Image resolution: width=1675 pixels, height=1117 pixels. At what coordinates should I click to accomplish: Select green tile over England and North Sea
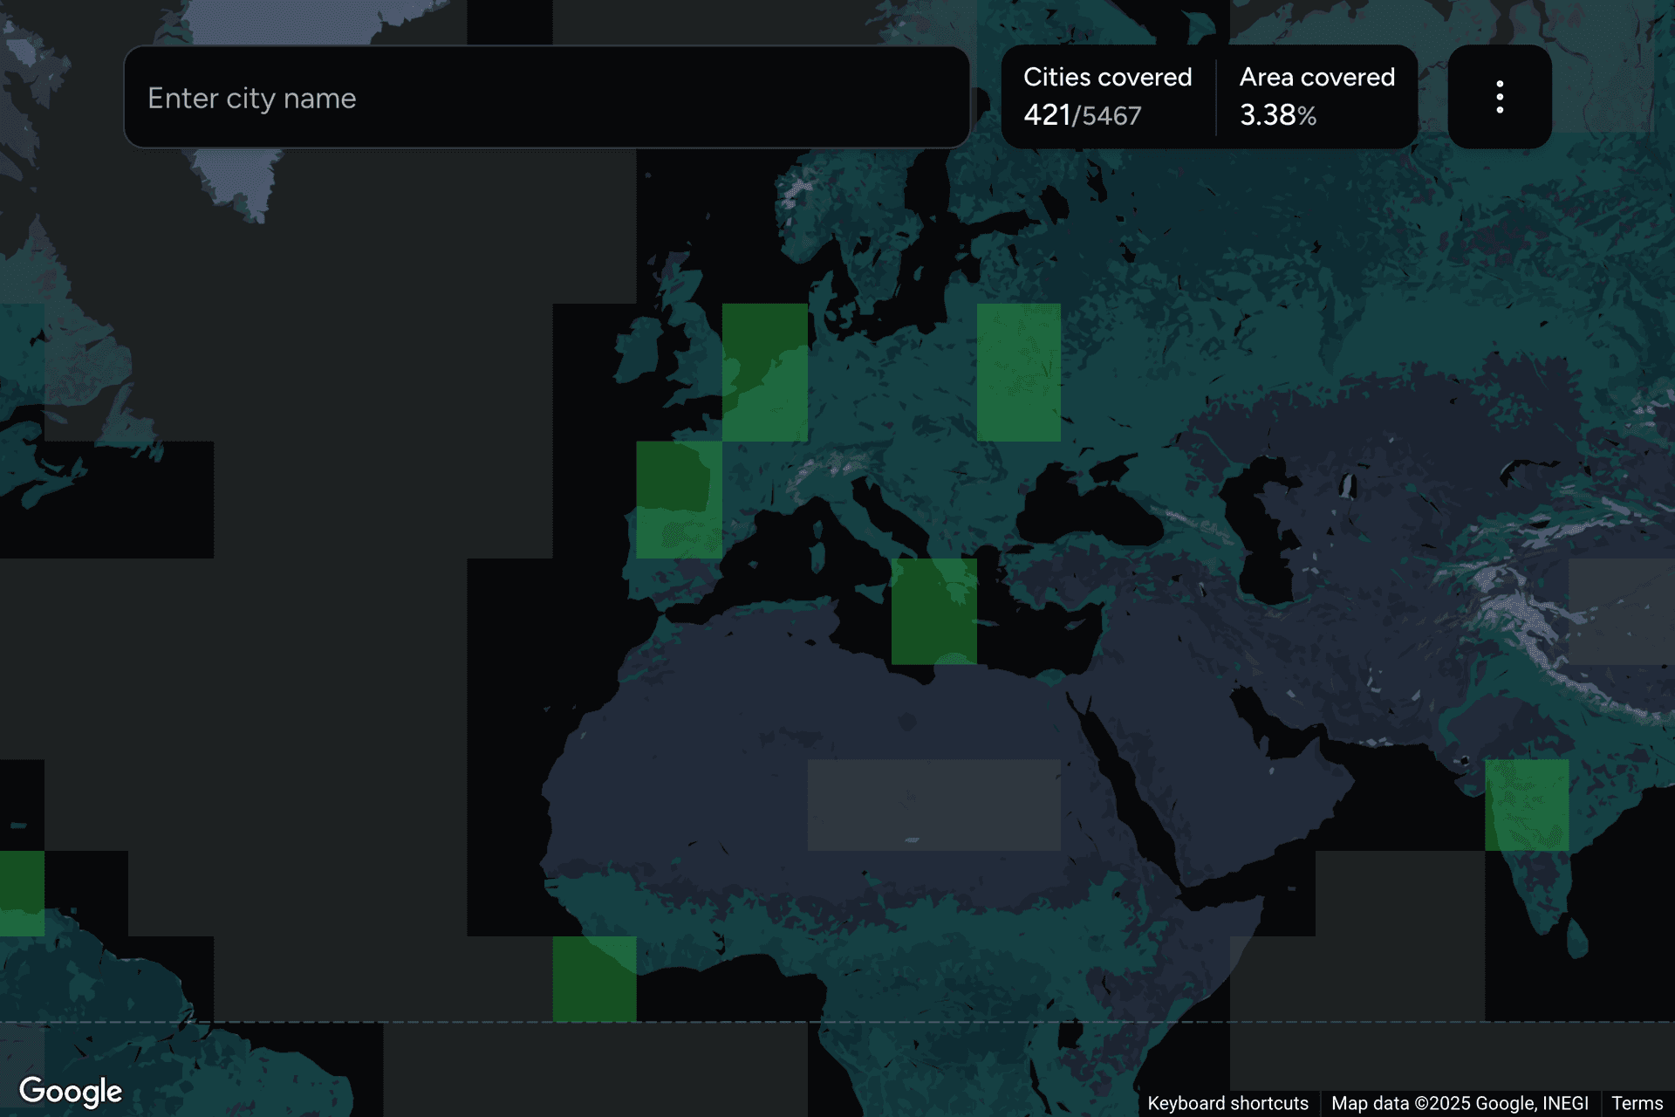(764, 372)
